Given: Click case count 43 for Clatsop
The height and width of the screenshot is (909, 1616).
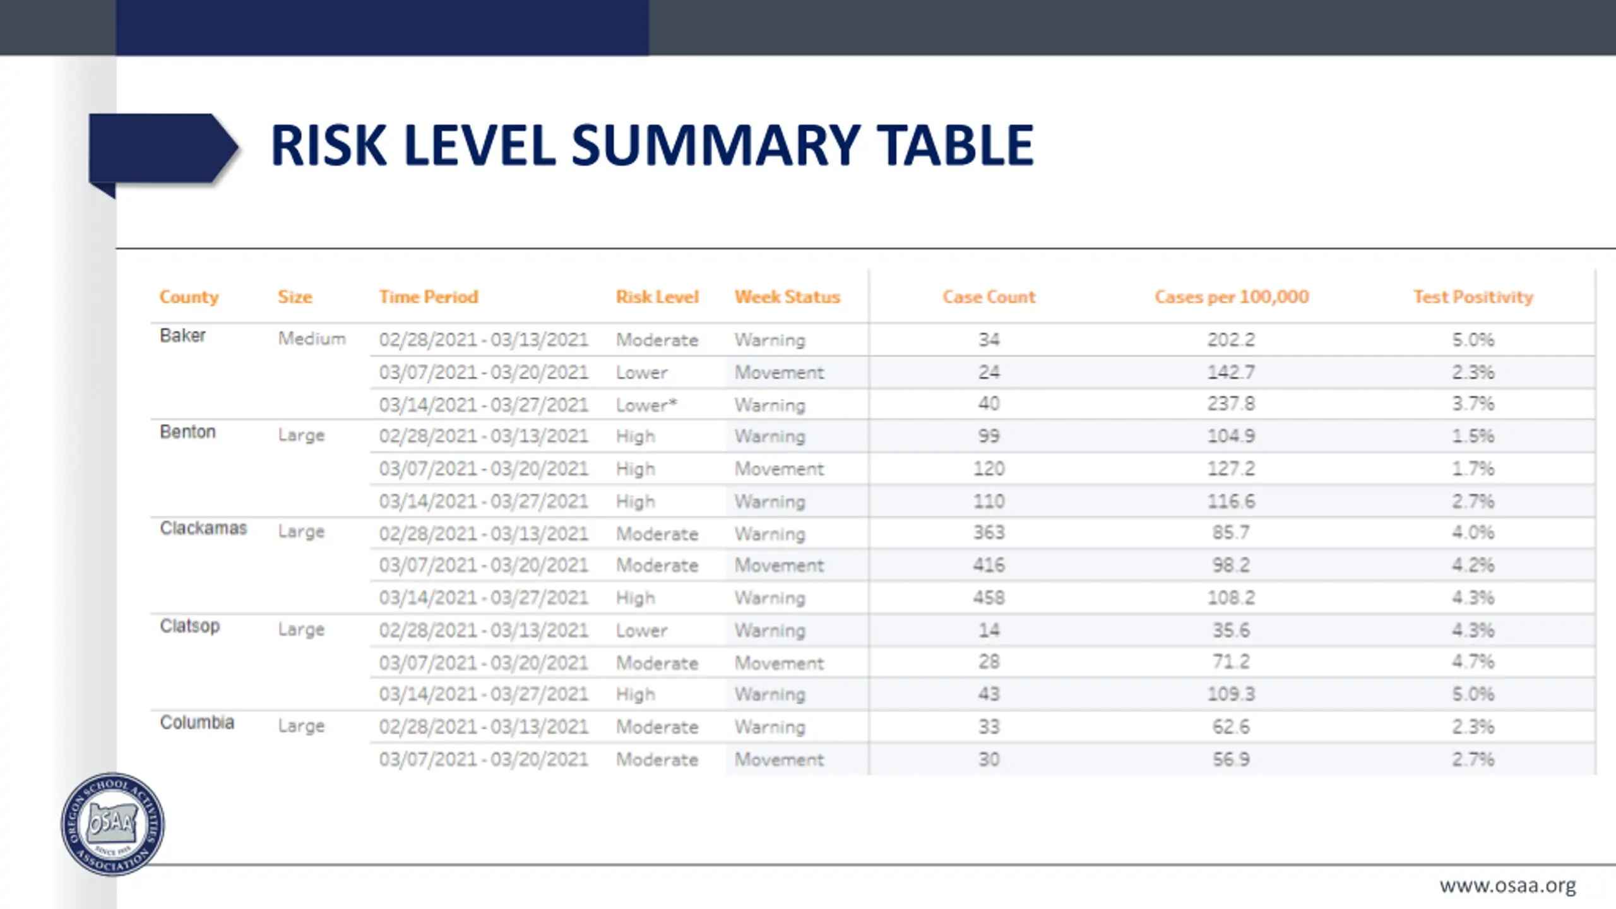Looking at the screenshot, I should 989,694.
